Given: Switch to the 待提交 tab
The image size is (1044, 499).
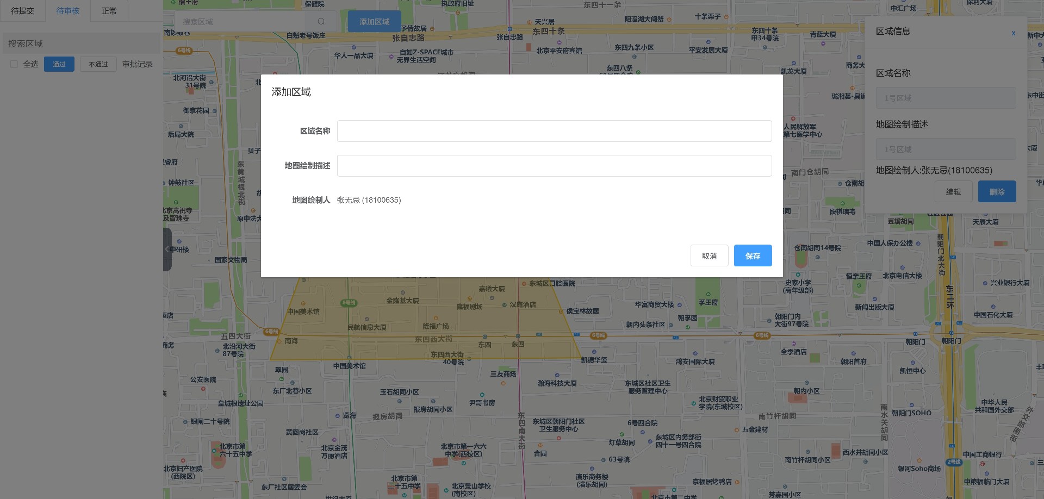Looking at the screenshot, I should 22,10.
